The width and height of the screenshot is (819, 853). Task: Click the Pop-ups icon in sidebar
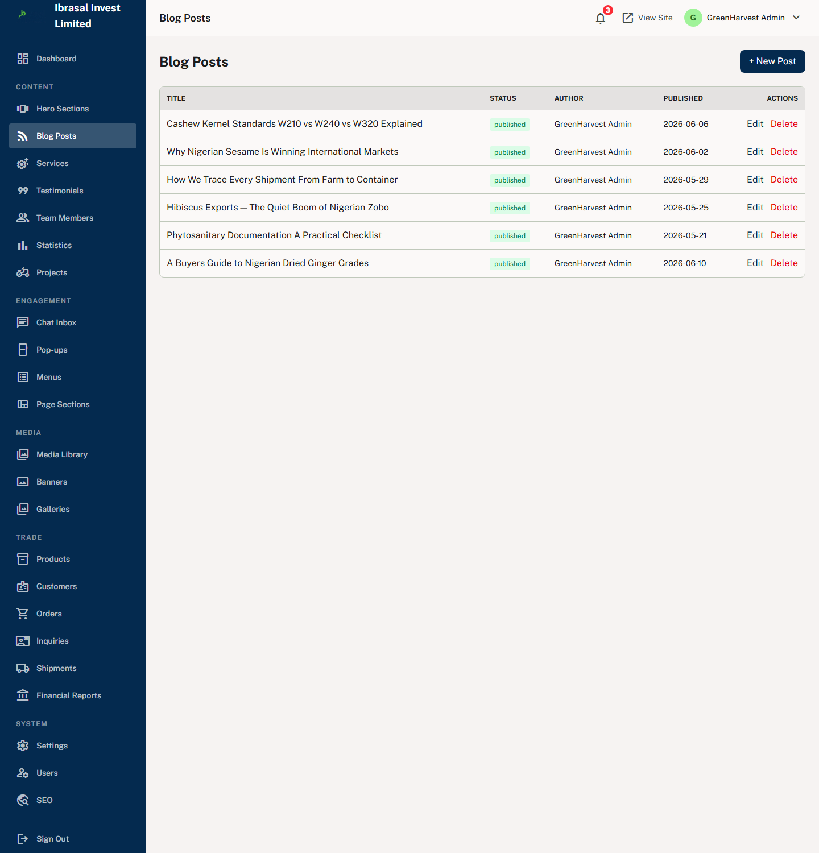click(23, 350)
